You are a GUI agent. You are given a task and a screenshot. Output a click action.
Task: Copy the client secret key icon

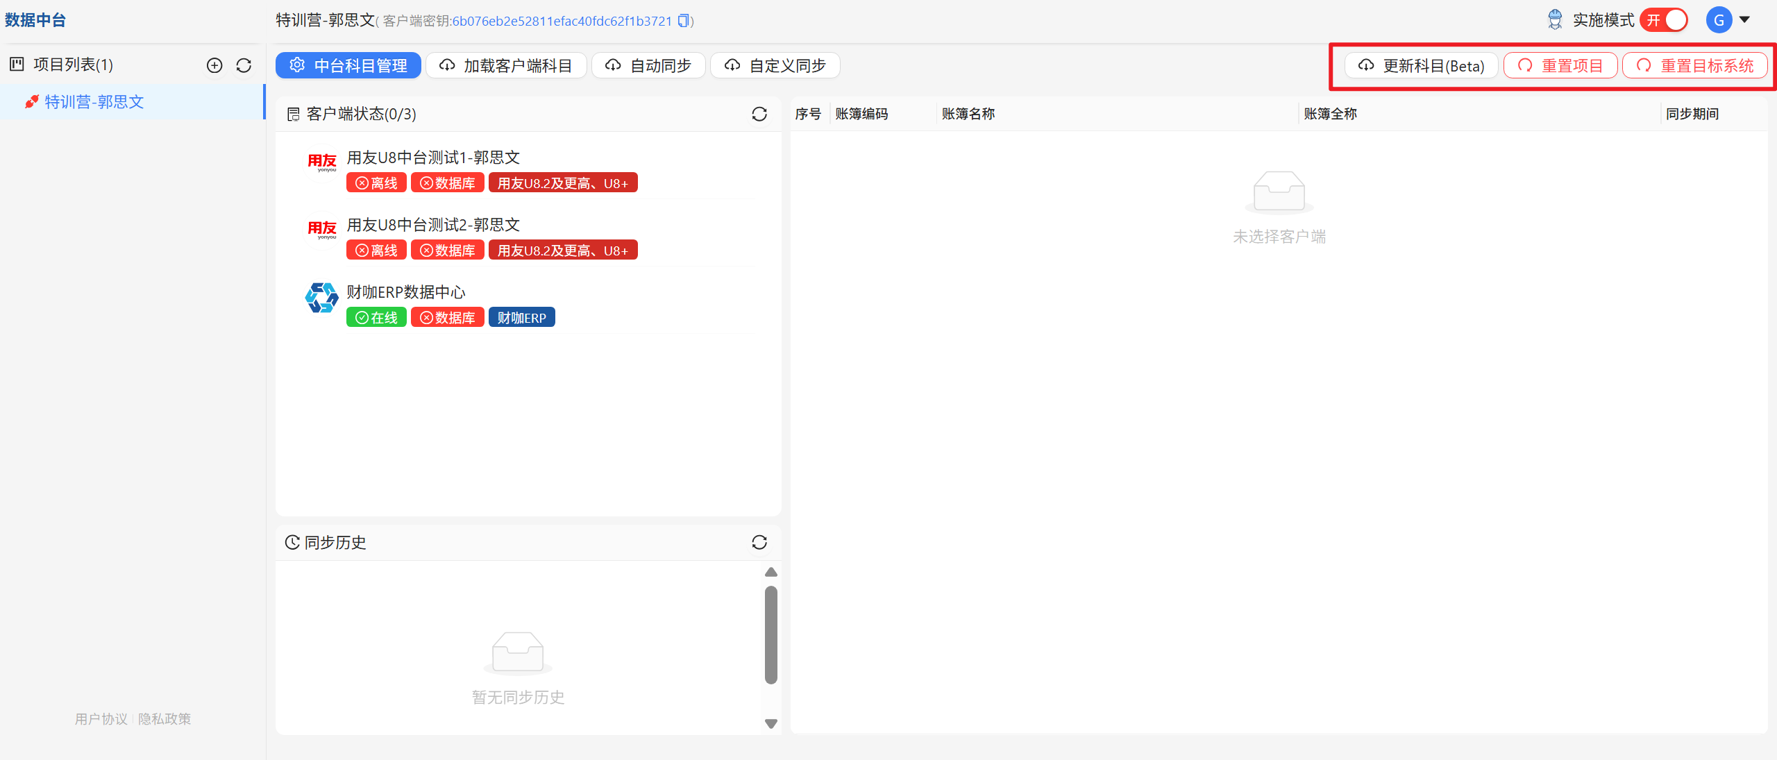coord(684,21)
